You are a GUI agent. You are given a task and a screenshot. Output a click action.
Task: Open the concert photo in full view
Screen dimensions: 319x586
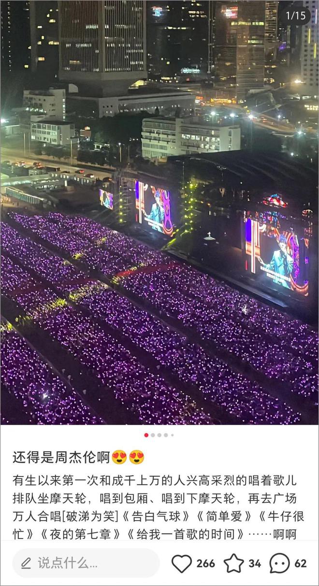click(x=159, y=212)
